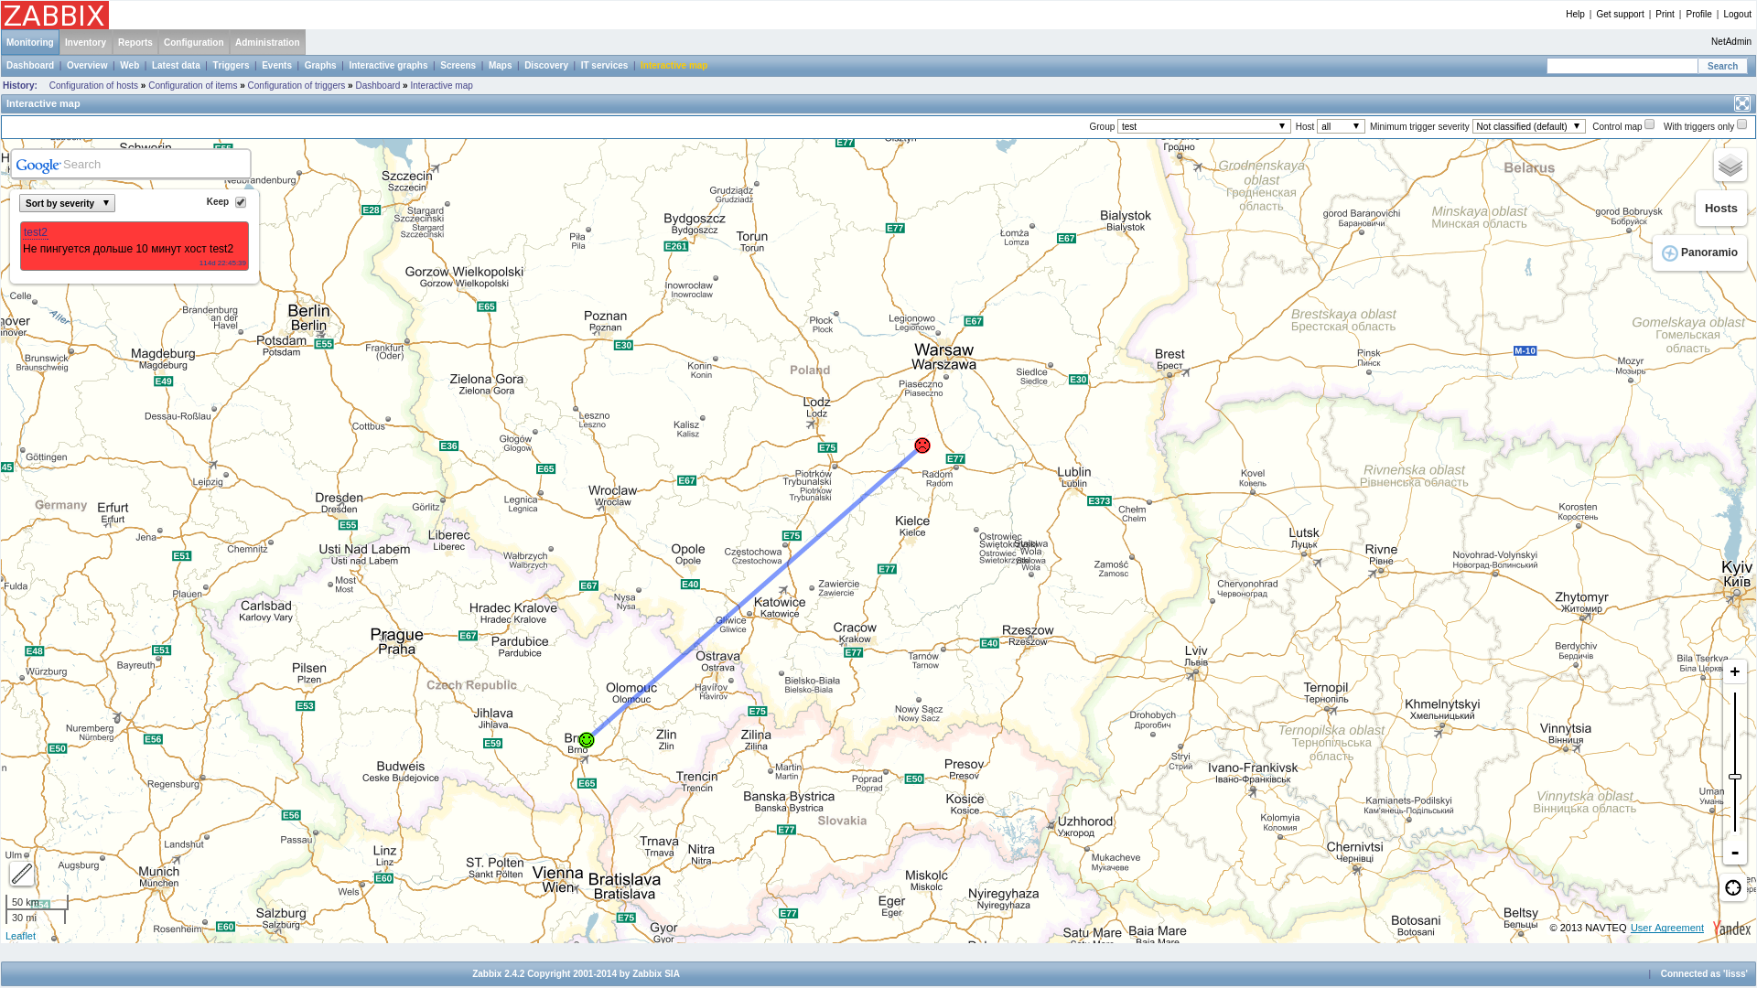Select the Monitoring menu tab
This screenshot has height=988, width=1757.
click(29, 42)
